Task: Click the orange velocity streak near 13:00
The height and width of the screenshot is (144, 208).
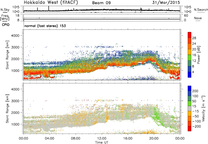Action: coord(107,117)
